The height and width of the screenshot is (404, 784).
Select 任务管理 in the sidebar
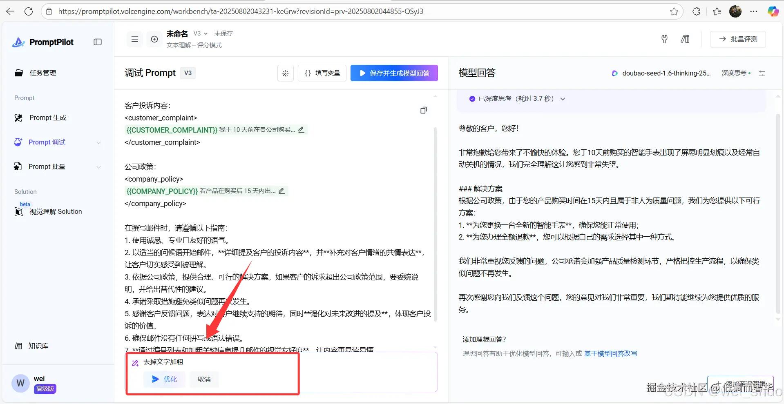pos(42,73)
